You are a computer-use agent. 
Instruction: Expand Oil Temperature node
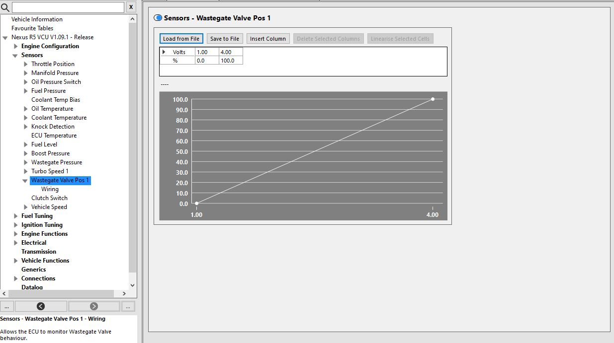click(x=26, y=109)
